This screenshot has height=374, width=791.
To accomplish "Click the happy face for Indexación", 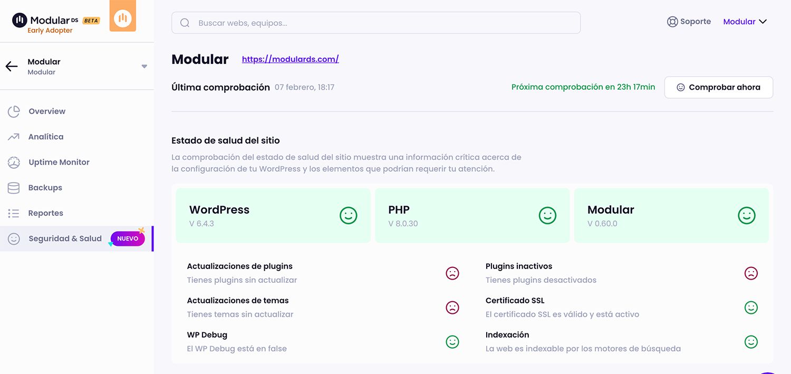I will click(x=751, y=342).
